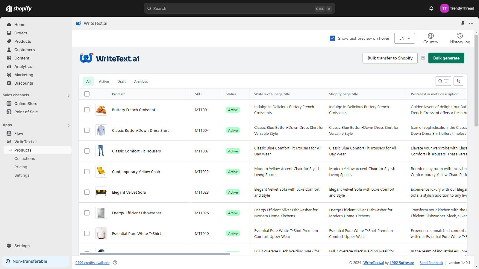Check Classic Comfort Fit Trousers row
Screen dimensions: 479x269
coord(87,151)
